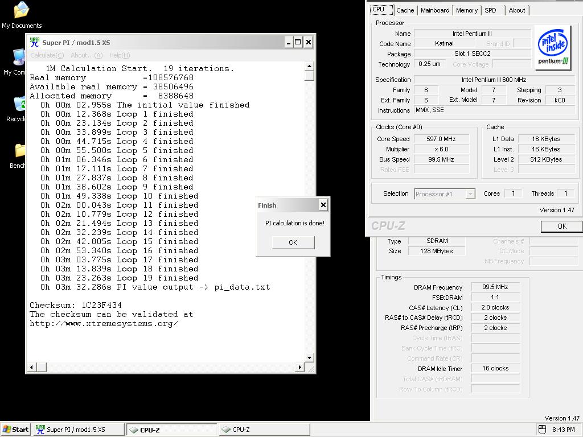The width and height of the screenshot is (583, 437).
Task: Open the About menu in Super PI
Action: point(87,55)
